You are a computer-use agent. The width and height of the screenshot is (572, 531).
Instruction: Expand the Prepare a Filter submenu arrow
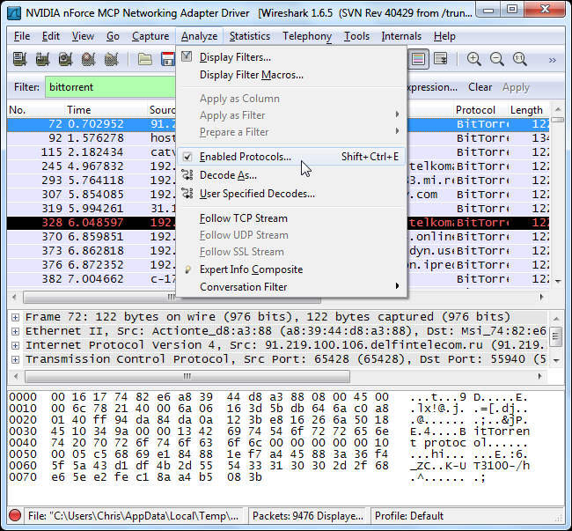[x=397, y=130]
